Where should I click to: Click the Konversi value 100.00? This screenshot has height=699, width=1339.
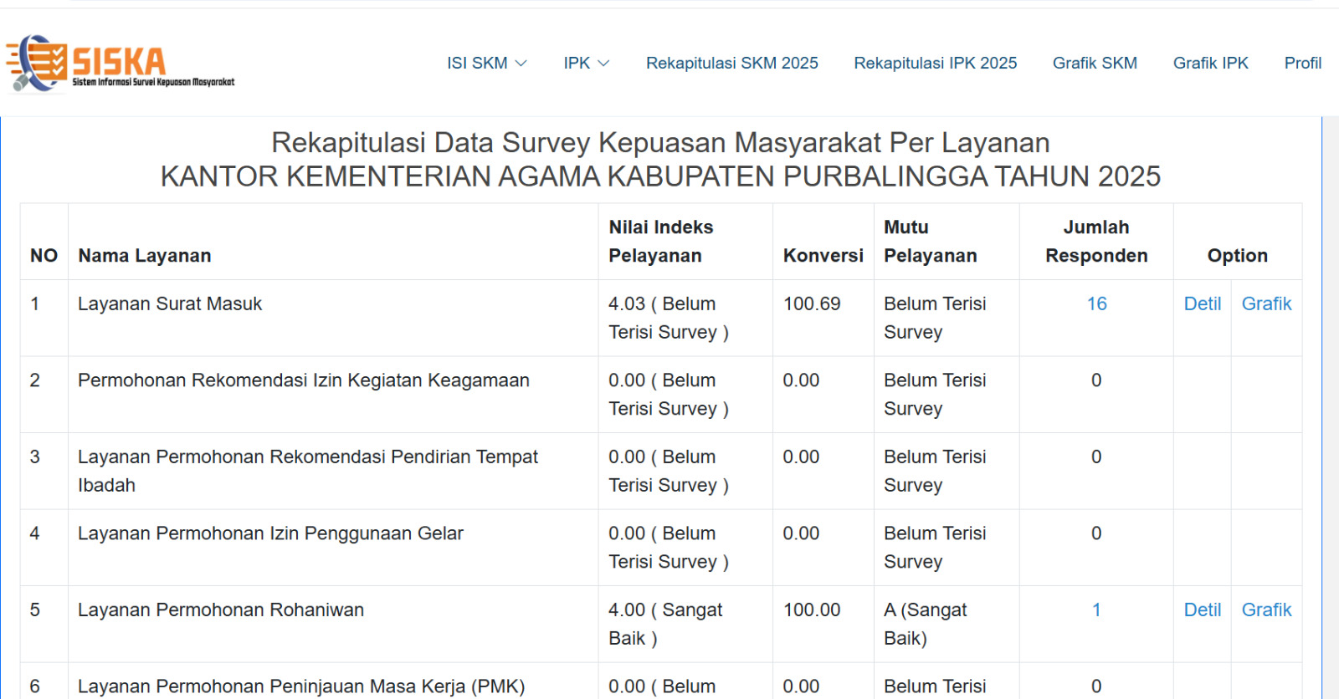(x=812, y=610)
